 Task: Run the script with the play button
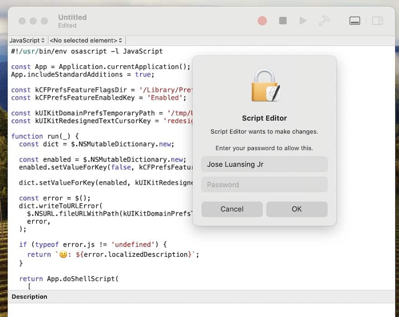pos(303,21)
